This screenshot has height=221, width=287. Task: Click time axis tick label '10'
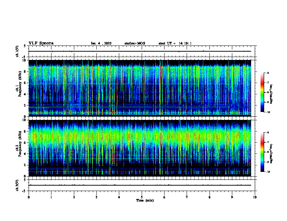click(x=255, y=197)
